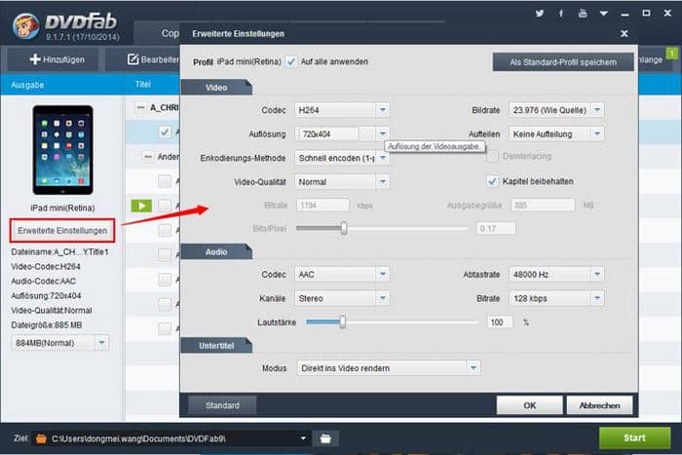Collapse the Andere titles tree node
This screenshot has height=455, width=682.
(x=148, y=156)
